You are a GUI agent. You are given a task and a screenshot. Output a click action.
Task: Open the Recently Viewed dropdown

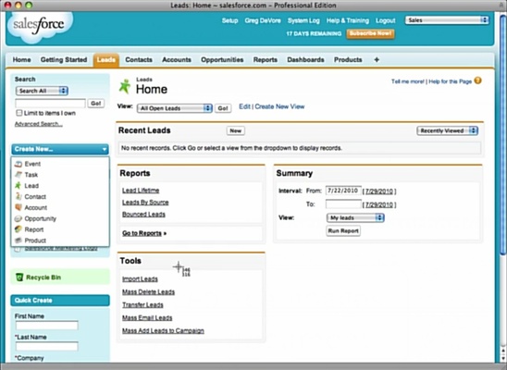448,130
